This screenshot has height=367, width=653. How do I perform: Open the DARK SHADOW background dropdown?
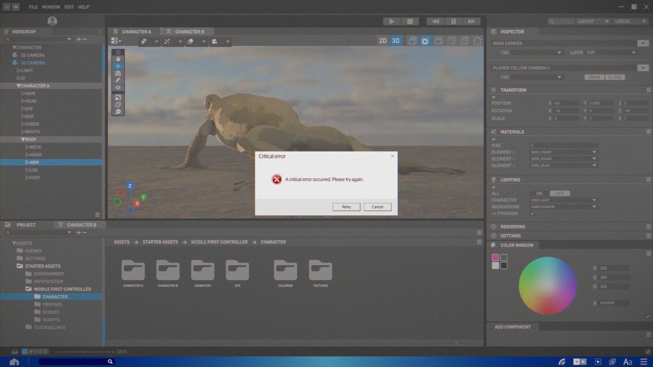click(x=564, y=207)
